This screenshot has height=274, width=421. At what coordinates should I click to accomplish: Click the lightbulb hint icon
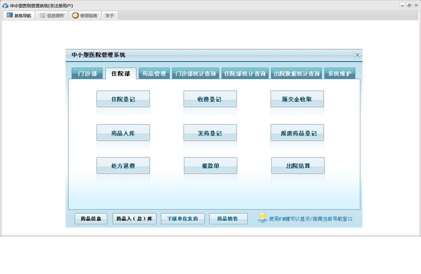point(262,219)
